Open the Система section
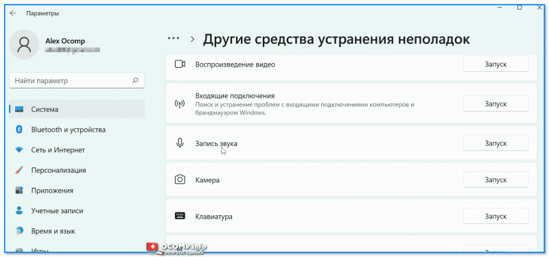Image resolution: width=549 pixels, height=257 pixels. (77, 110)
